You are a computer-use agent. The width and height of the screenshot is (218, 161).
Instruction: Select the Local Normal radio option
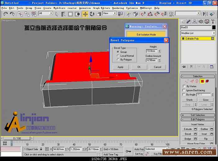tap(118, 56)
